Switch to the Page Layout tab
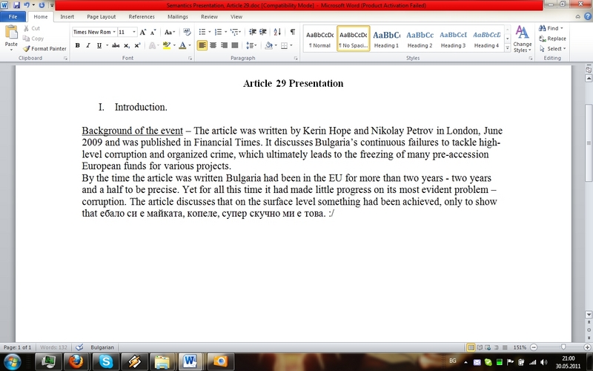Viewport: 593px width, 371px height. coord(101,16)
